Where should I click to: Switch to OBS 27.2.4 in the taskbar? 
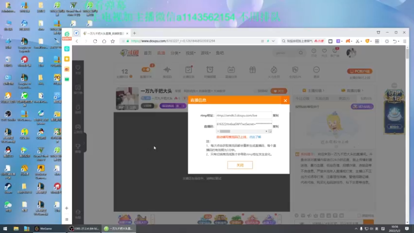click(x=84, y=229)
